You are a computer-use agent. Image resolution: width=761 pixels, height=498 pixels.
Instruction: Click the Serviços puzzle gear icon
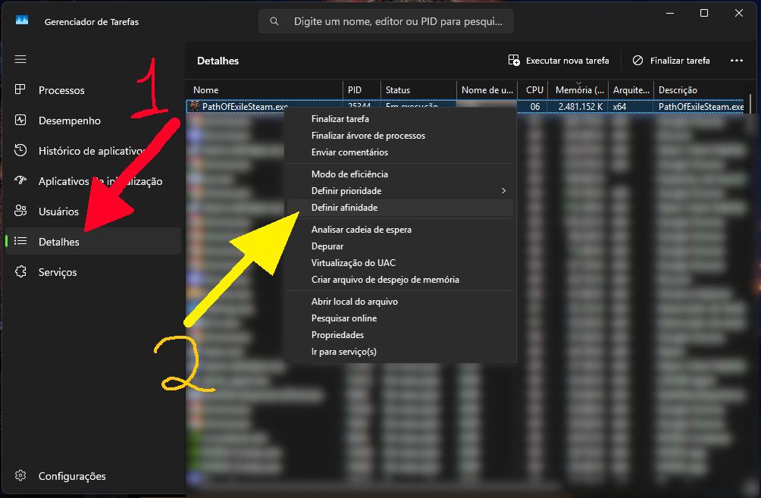(x=20, y=271)
